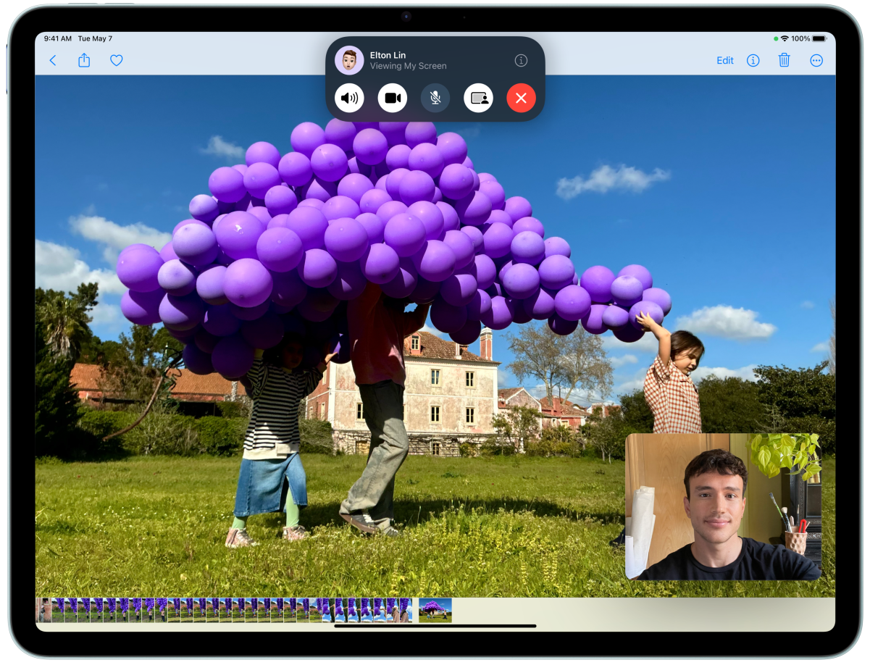
Task: Stop screen sharing via share screen button
Action: click(x=478, y=98)
